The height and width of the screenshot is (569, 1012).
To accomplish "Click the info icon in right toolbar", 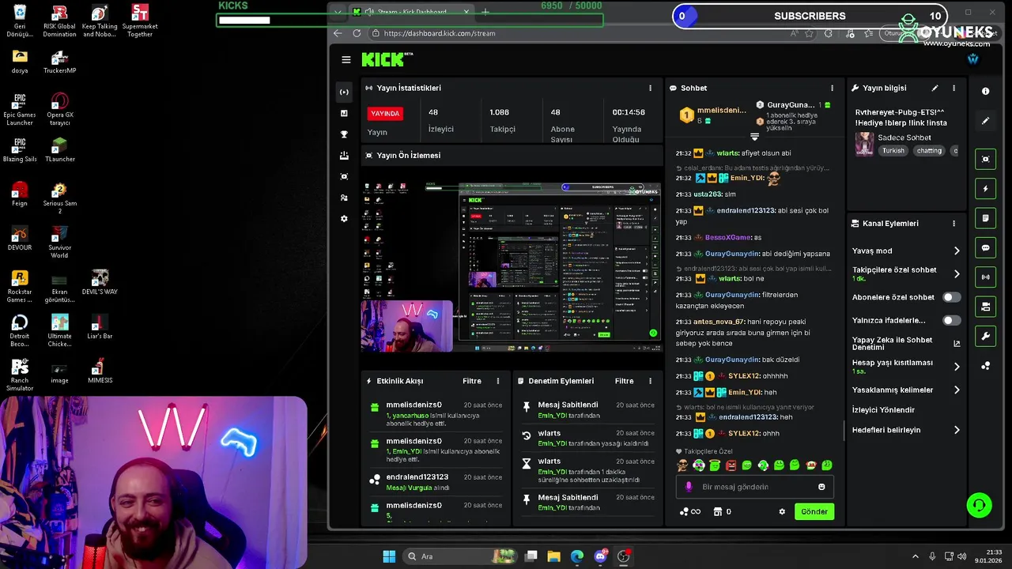I will click(x=985, y=92).
